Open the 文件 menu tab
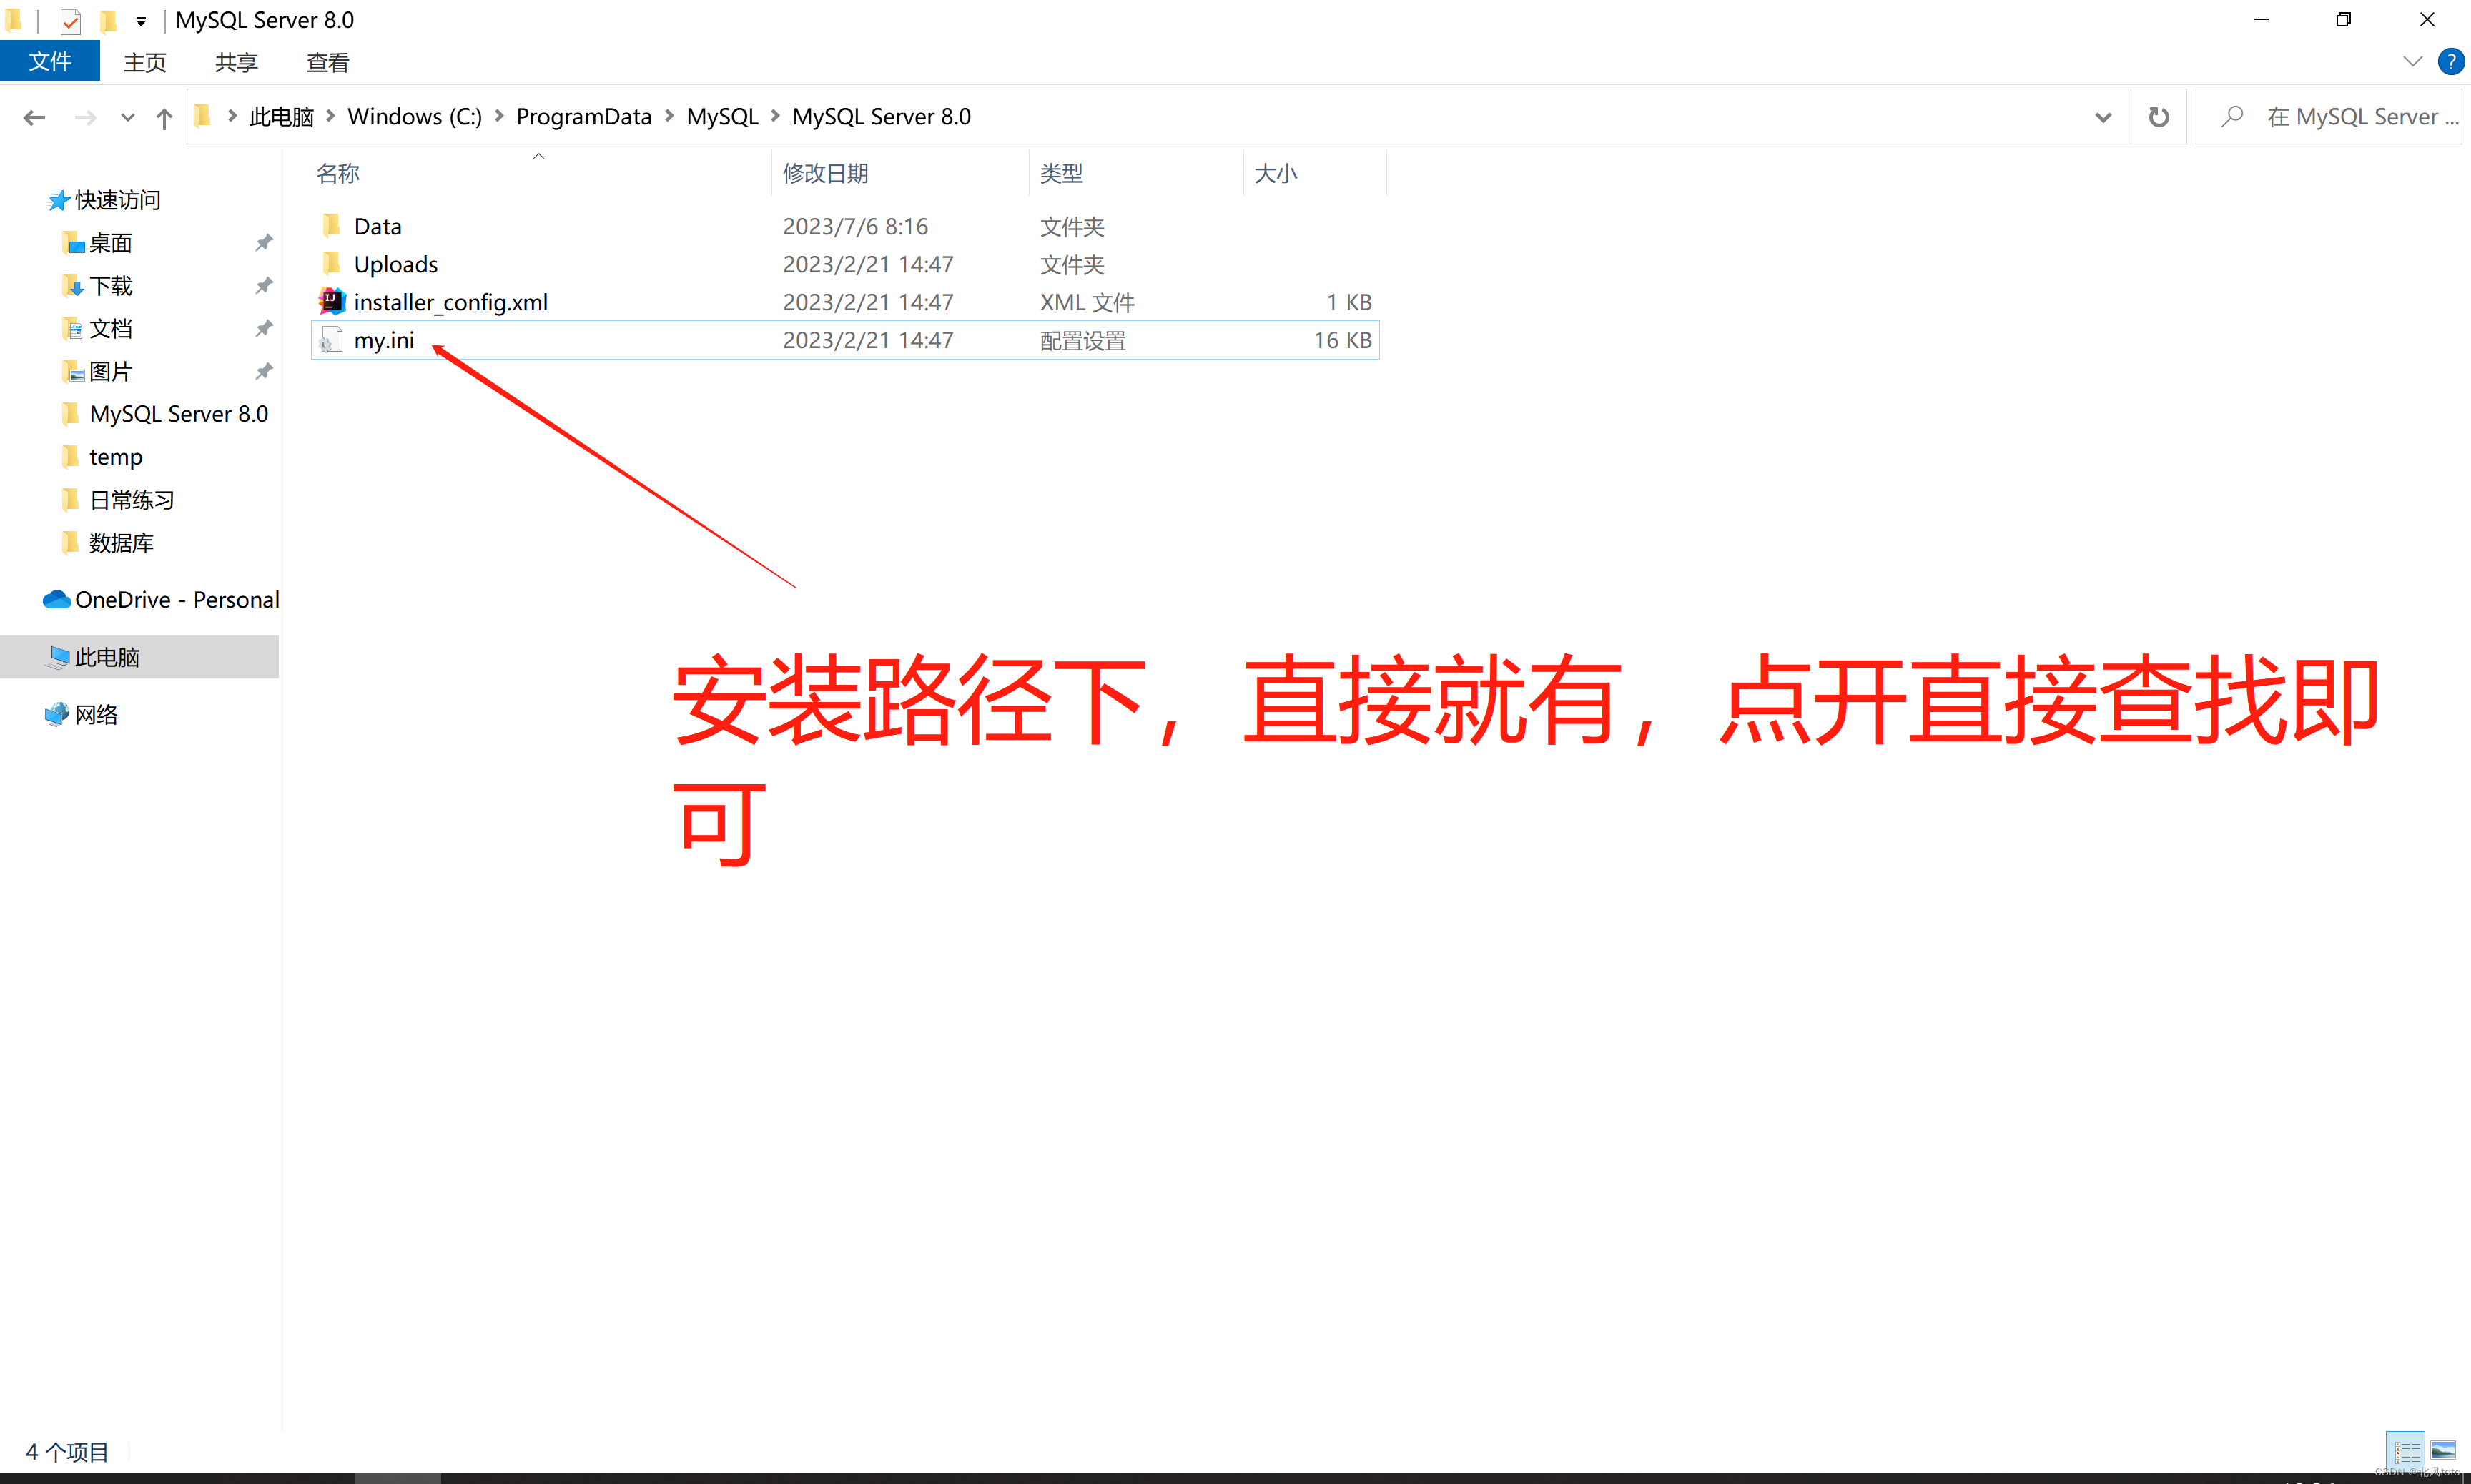Viewport: 2471px width, 1484px height. tap(50, 62)
